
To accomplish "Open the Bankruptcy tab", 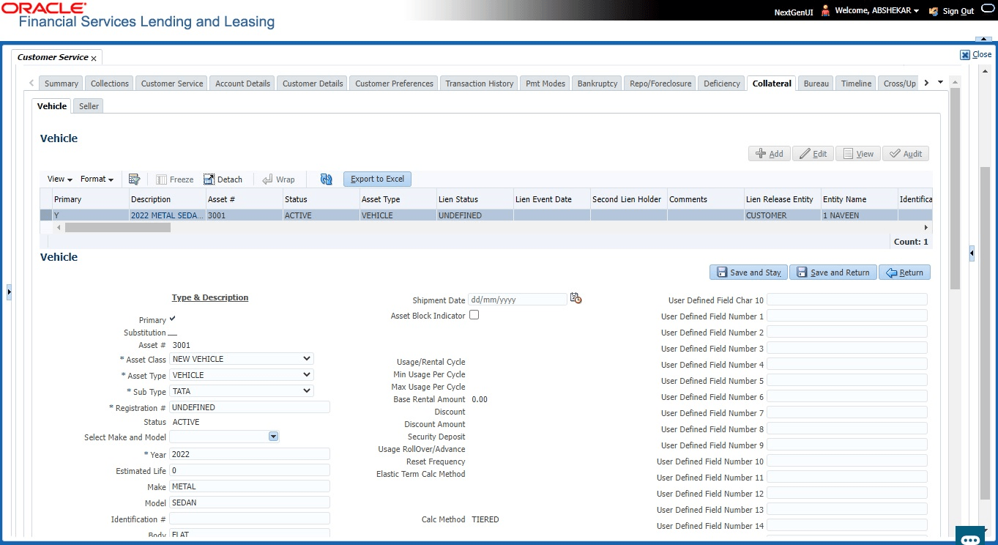I will 597,84.
